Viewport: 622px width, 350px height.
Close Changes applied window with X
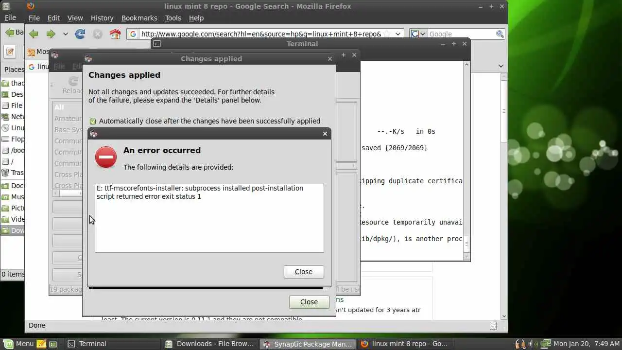pos(330,59)
